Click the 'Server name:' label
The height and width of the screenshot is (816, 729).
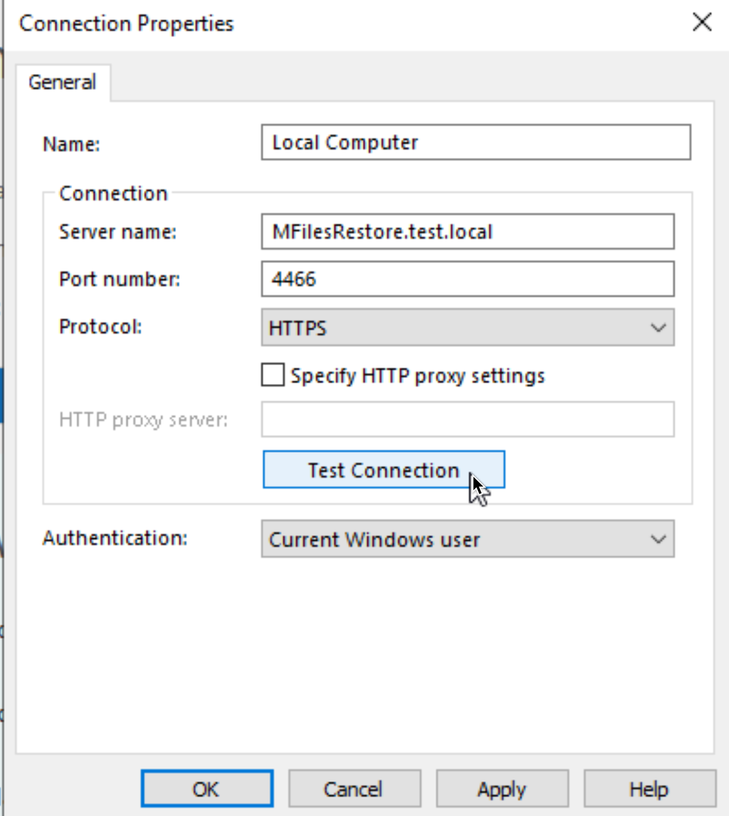[118, 232]
